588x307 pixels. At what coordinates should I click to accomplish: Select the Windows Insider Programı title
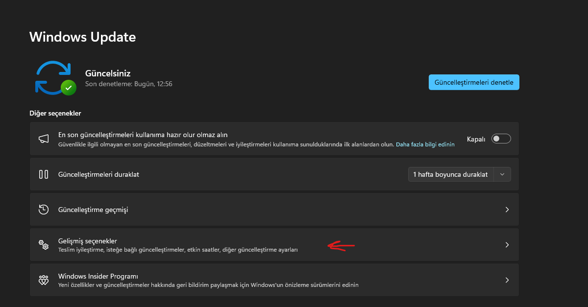(x=98, y=276)
